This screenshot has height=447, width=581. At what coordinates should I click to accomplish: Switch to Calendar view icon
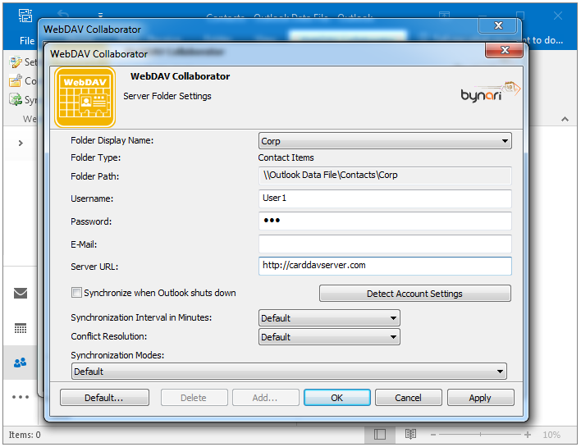click(21, 328)
